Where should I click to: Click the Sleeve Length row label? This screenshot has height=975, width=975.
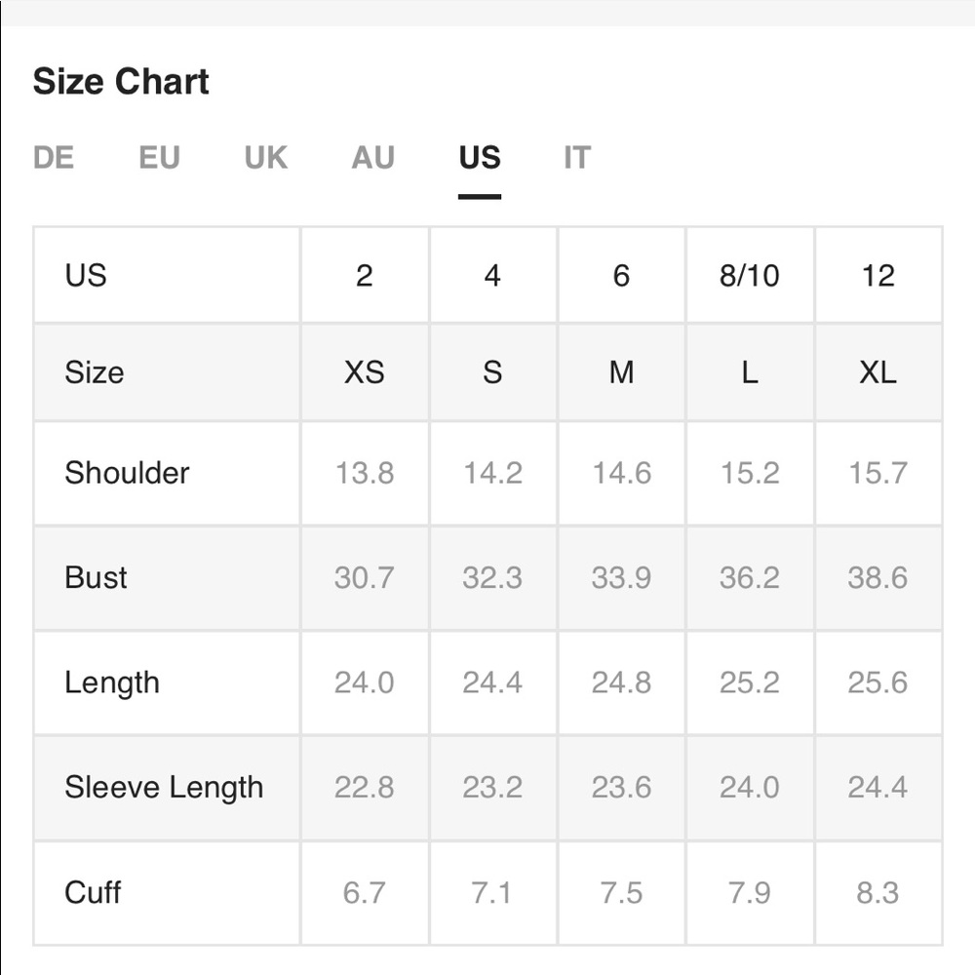pos(164,787)
